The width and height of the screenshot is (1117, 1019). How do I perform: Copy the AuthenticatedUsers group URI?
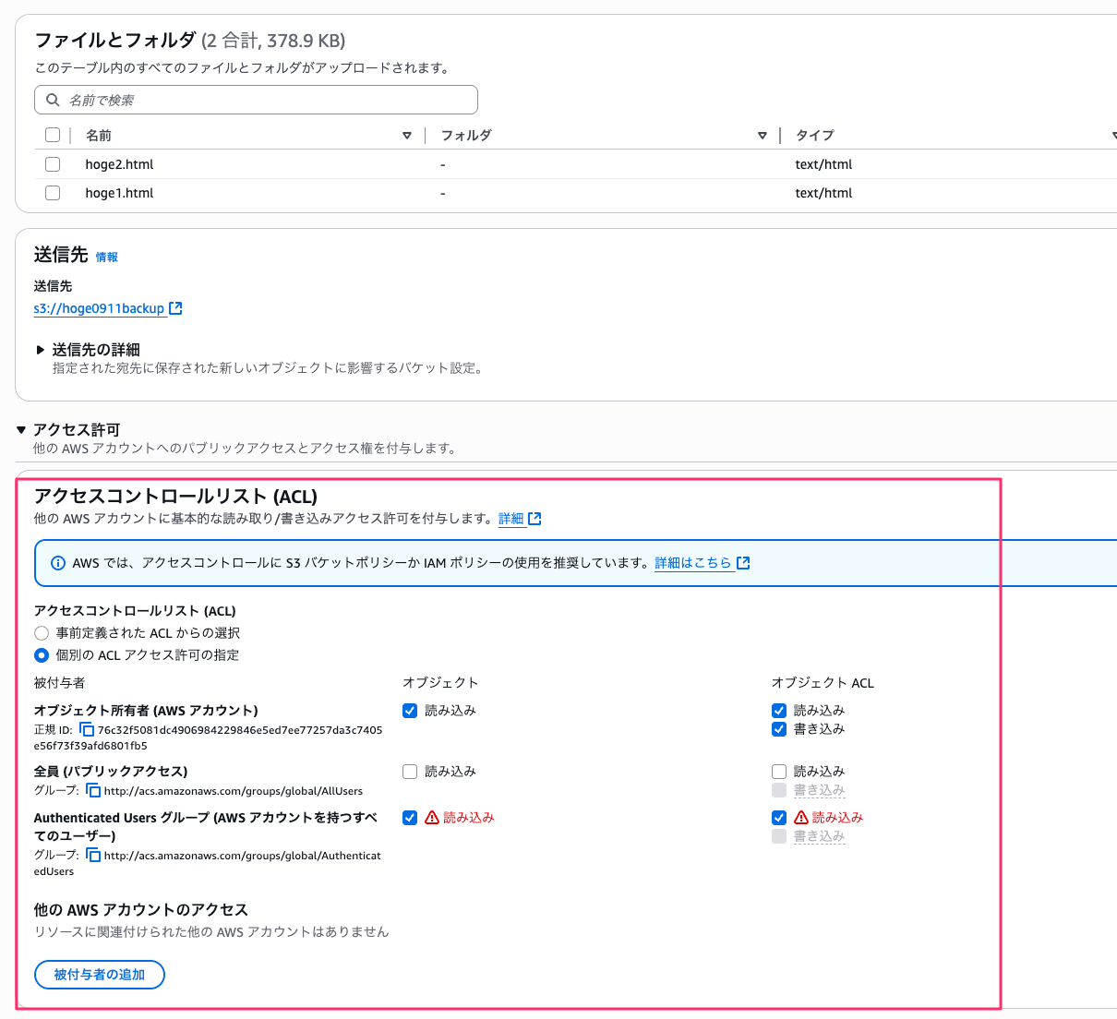coord(93,855)
